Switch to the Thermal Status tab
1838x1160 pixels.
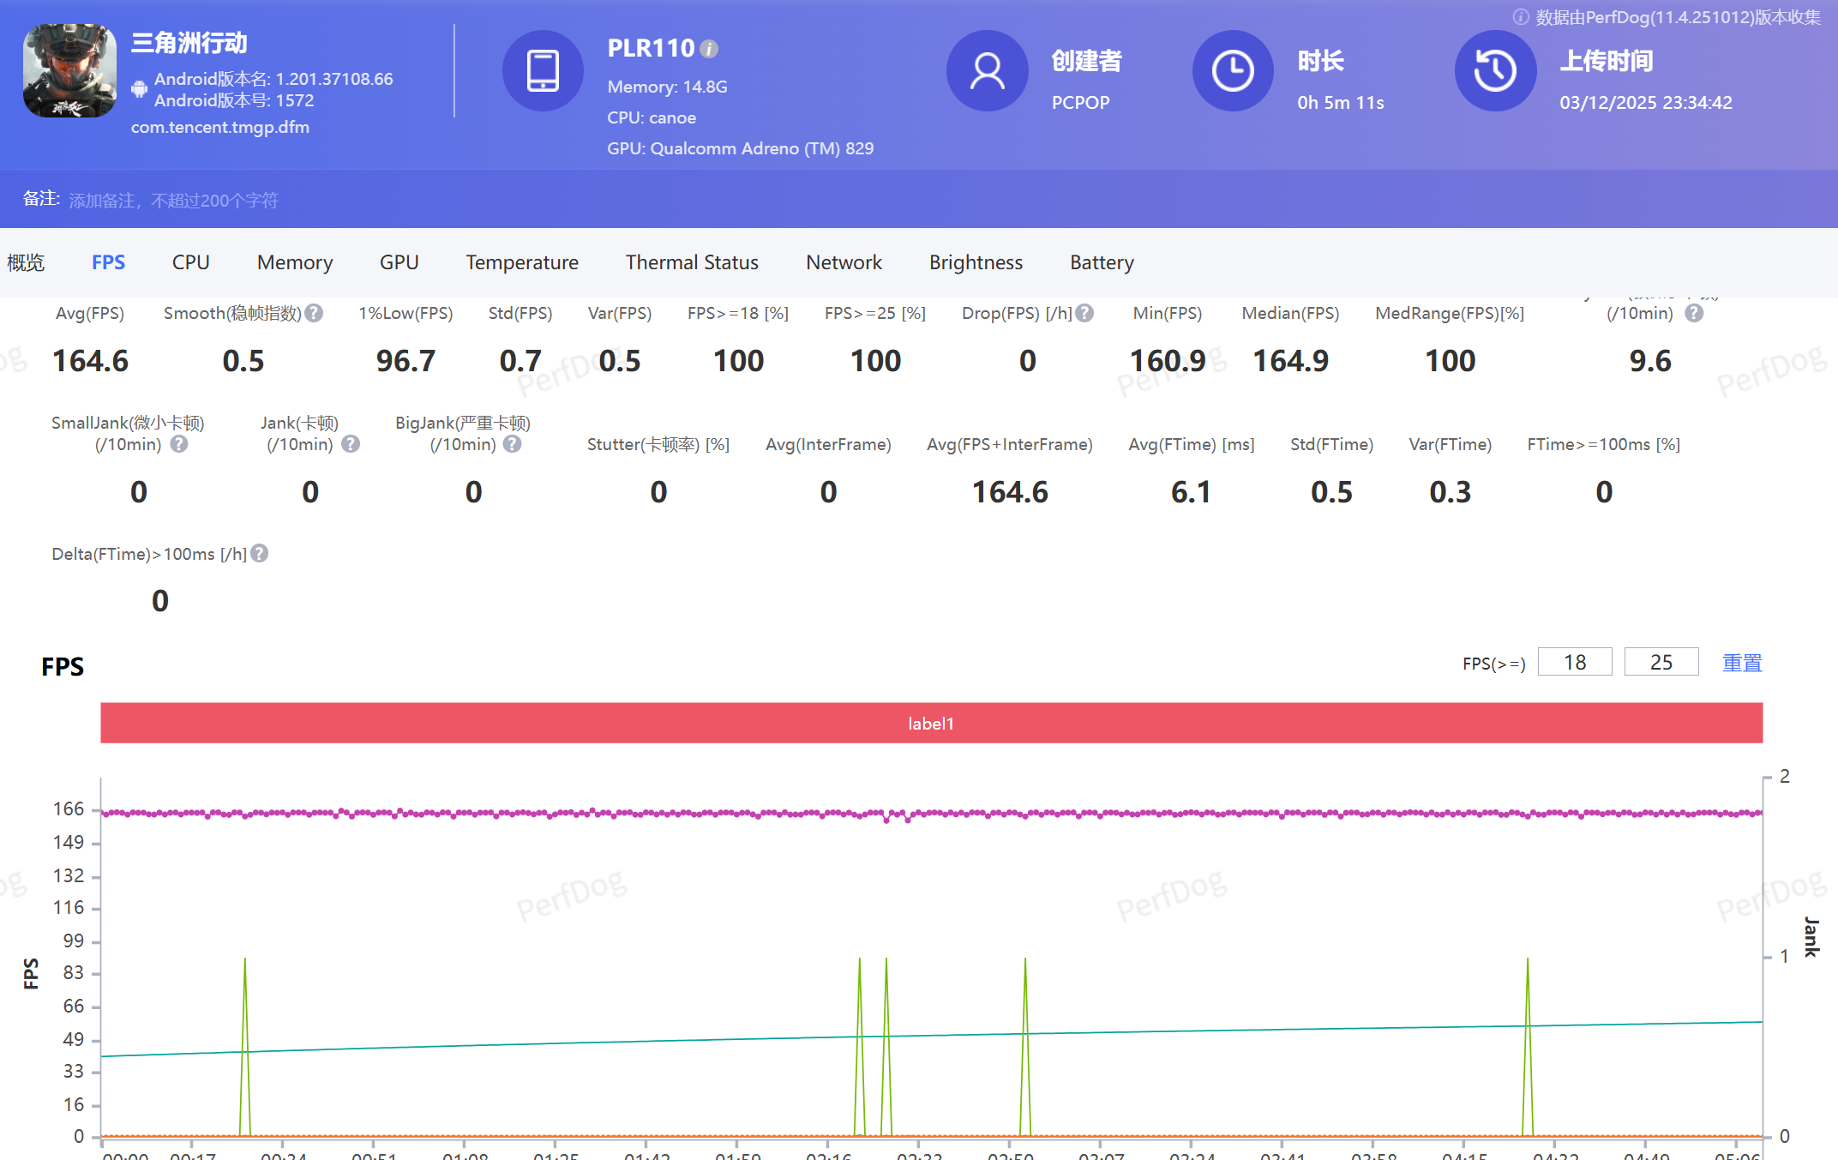[692, 262]
